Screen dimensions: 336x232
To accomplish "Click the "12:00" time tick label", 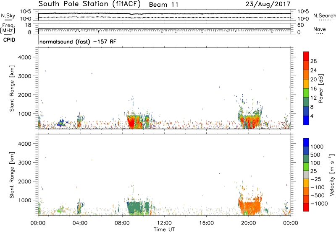I will pyautogui.click(x=164, y=223).
